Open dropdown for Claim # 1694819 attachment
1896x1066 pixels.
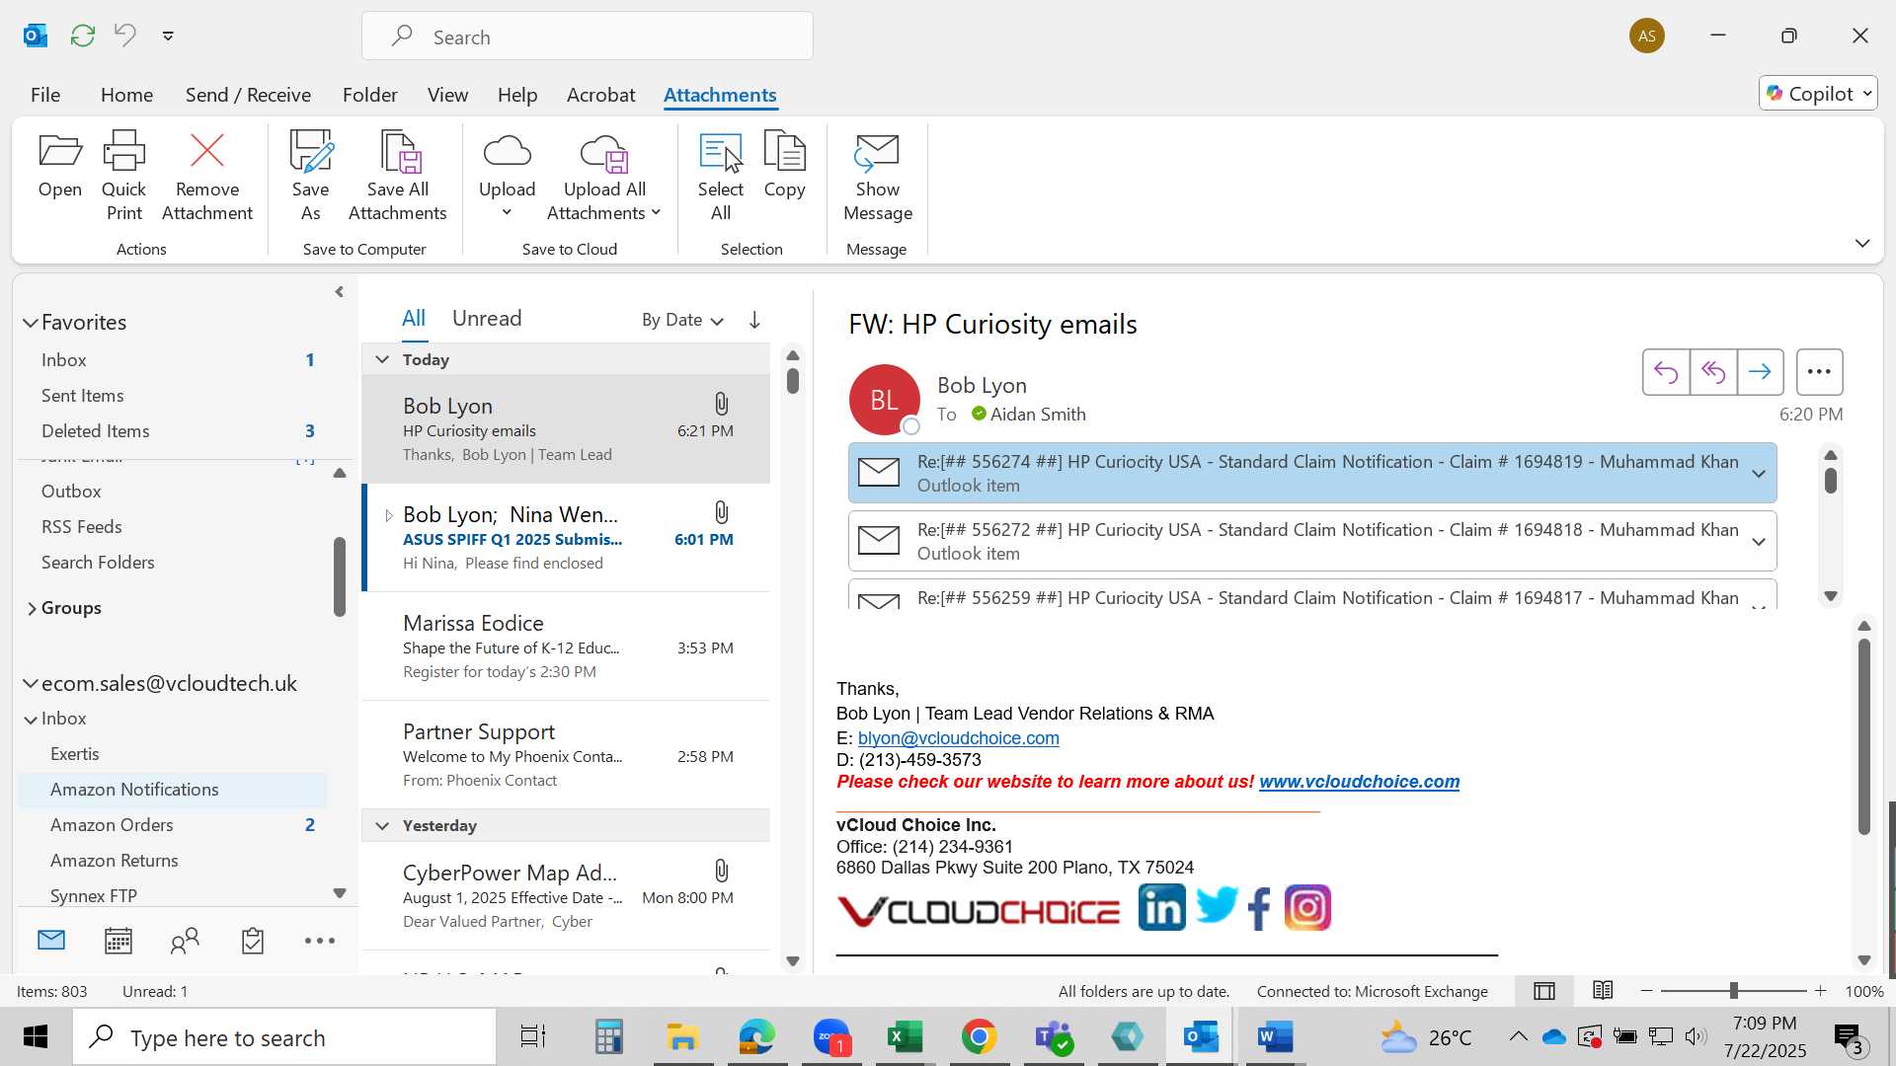pyautogui.click(x=1759, y=474)
